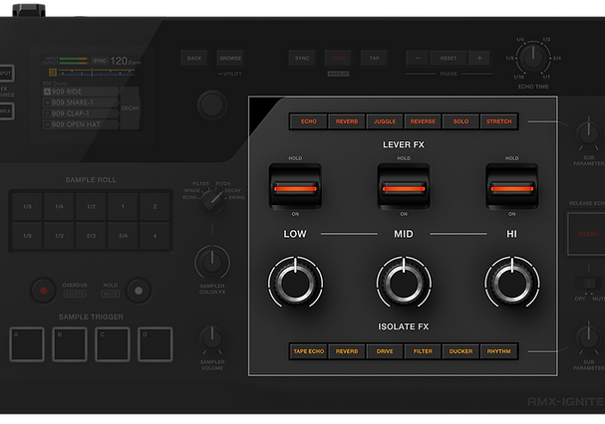Screen dimensions: 605x424
Task: Enable the RHYTHM isolate effect
Action: coord(498,351)
